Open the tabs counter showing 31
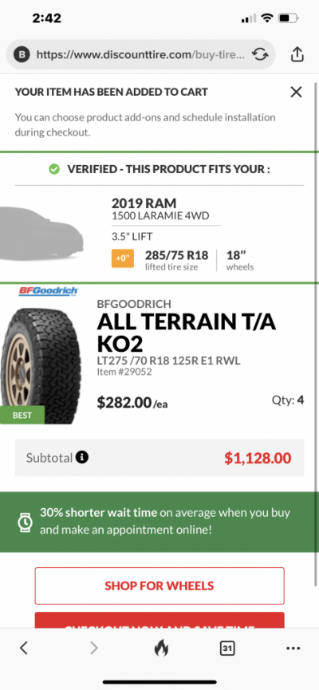 click(227, 648)
